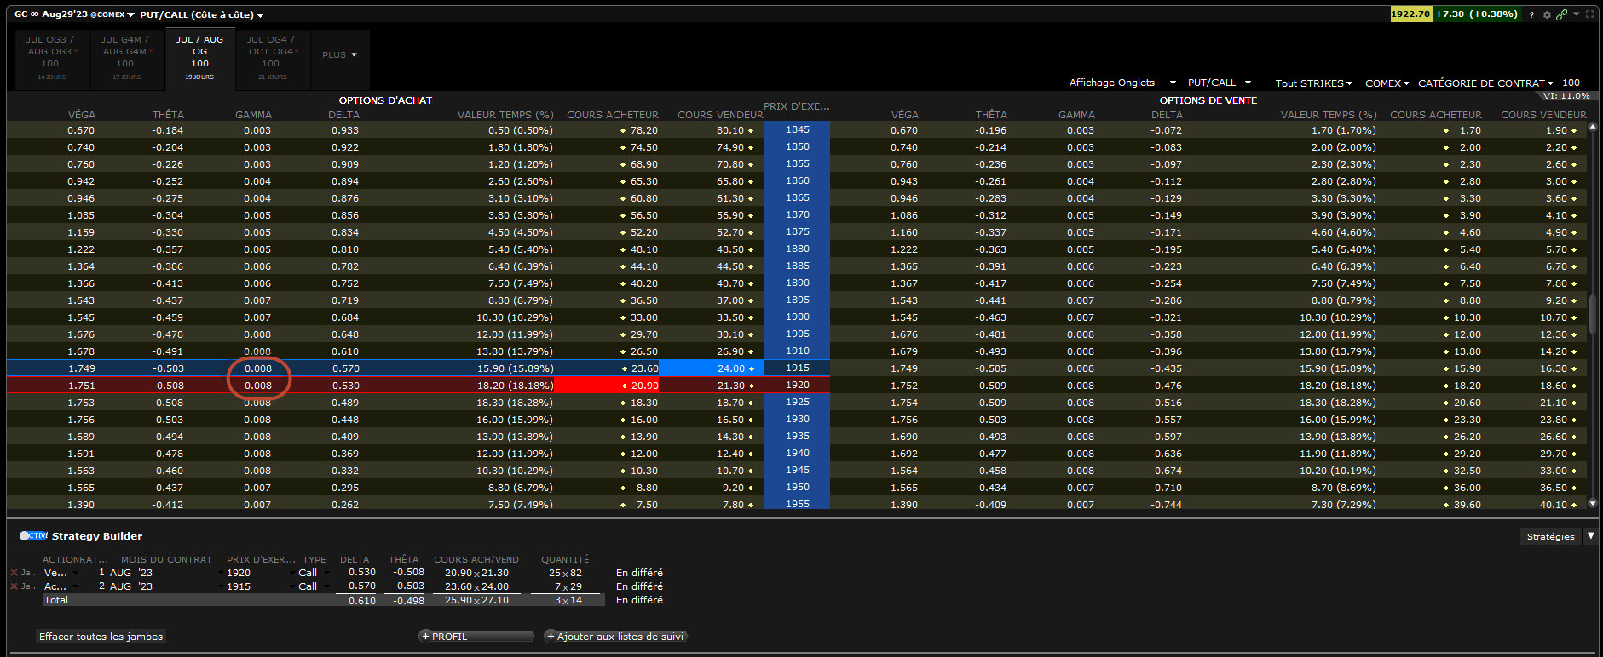Click the call ask 24.00 at strike 1915
This screenshot has height=657, width=1603.
coord(712,368)
